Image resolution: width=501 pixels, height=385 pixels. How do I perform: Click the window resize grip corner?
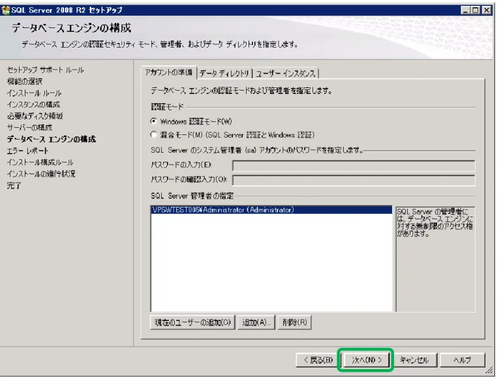[x=489, y=370]
